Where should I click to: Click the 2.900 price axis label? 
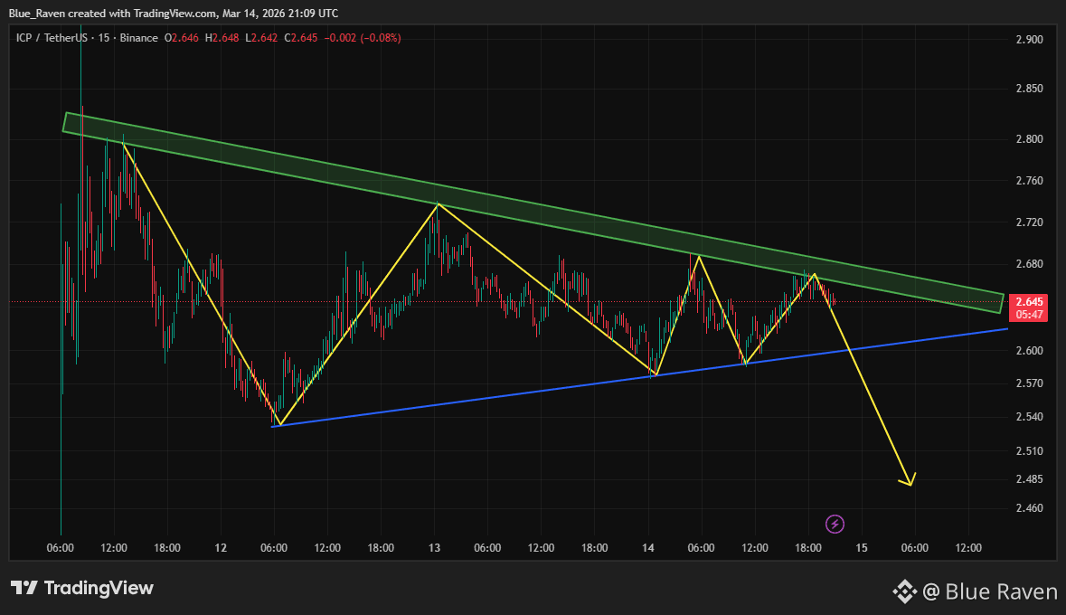point(1029,40)
